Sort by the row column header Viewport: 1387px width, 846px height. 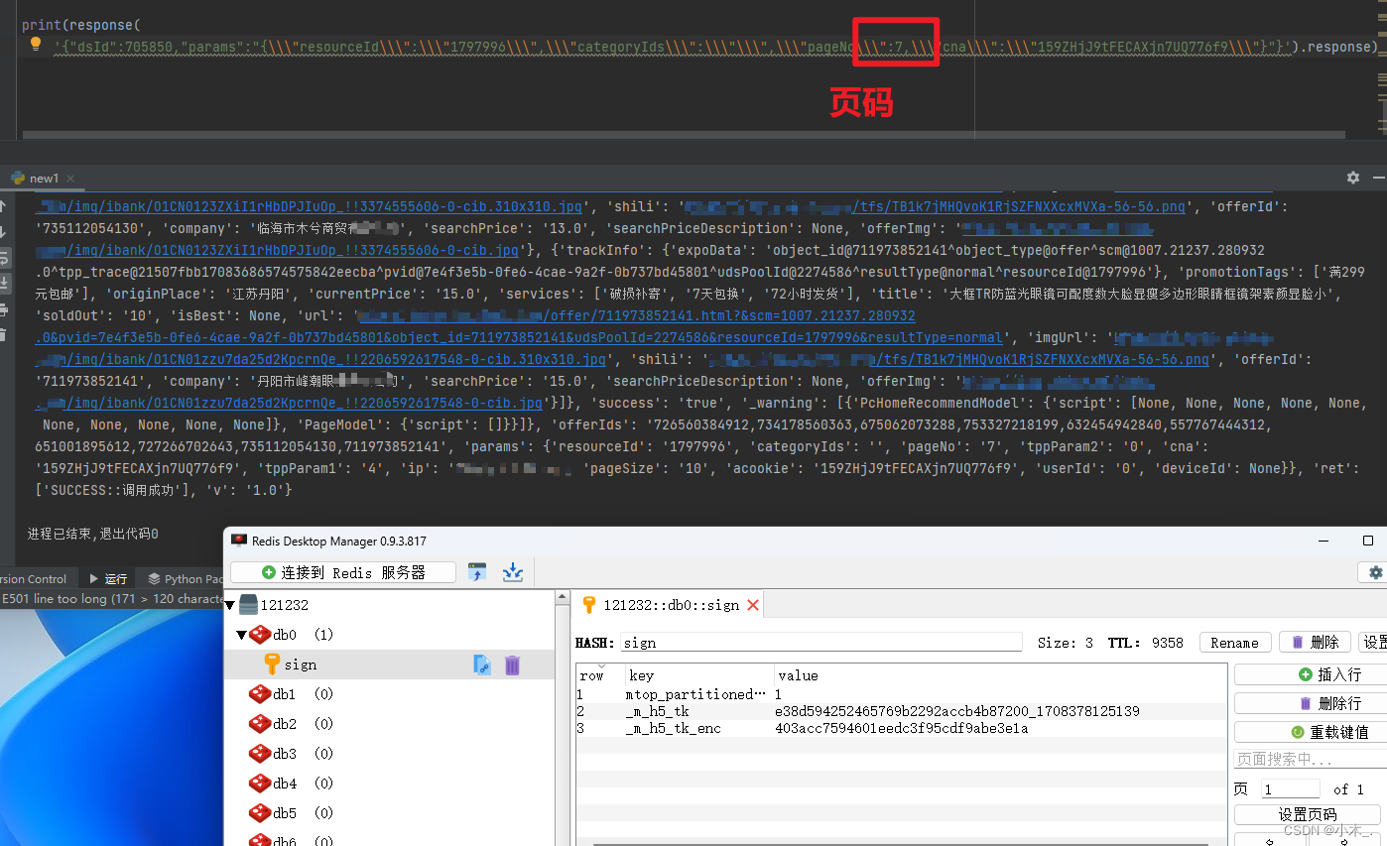tap(600, 675)
